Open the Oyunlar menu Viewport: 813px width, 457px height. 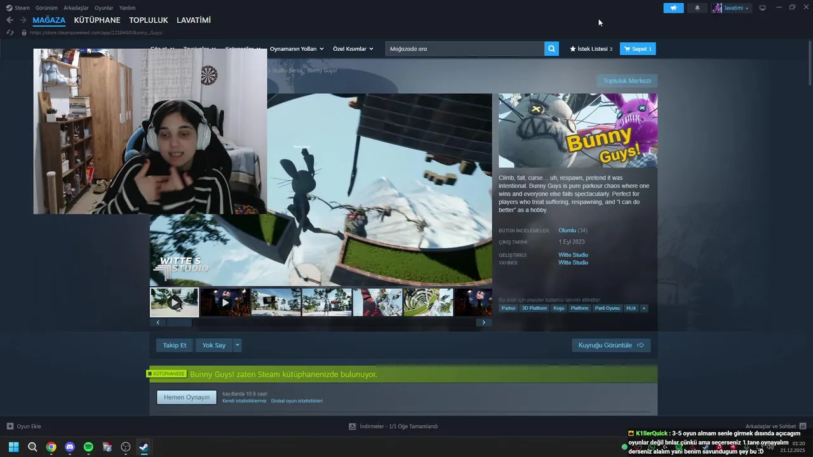tap(104, 8)
